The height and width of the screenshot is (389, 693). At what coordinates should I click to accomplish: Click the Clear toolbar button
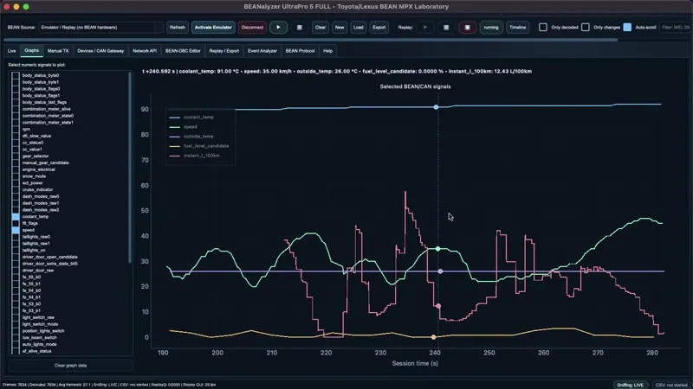point(320,28)
